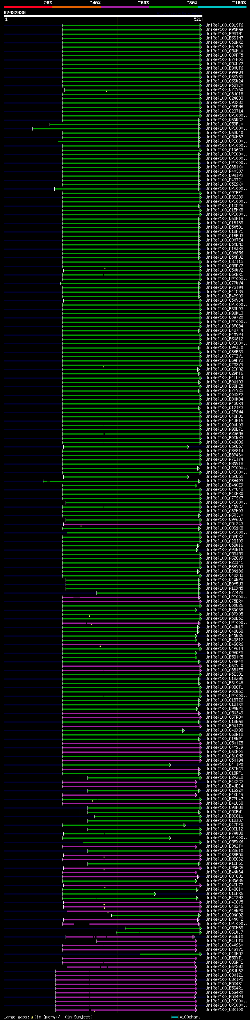Click the white query sequence bar
This screenshot has width=250, height=1020.
click(x=103, y=16)
